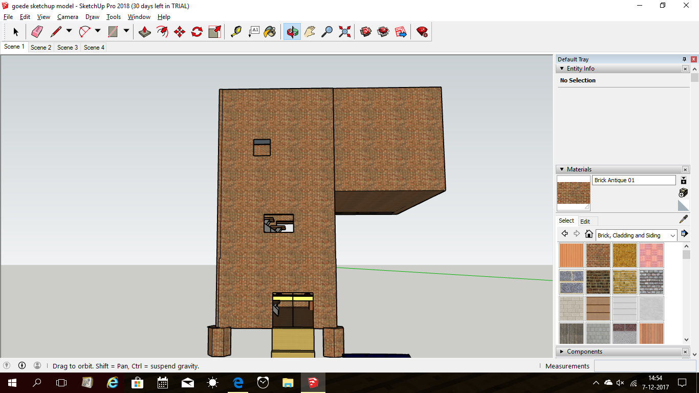Pick the eyedropper Sample Paint tool
The width and height of the screenshot is (699, 393).
click(x=683, y=220)
